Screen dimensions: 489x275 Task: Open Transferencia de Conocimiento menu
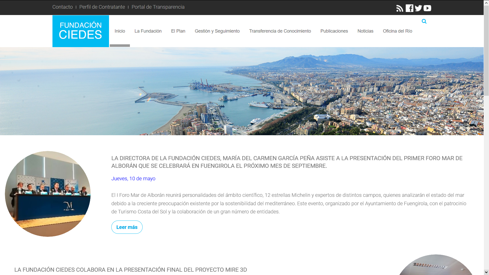(x=280, y=31)
